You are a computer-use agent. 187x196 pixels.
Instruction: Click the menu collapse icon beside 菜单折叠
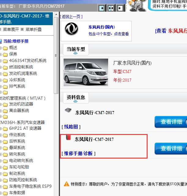[22, 29]
